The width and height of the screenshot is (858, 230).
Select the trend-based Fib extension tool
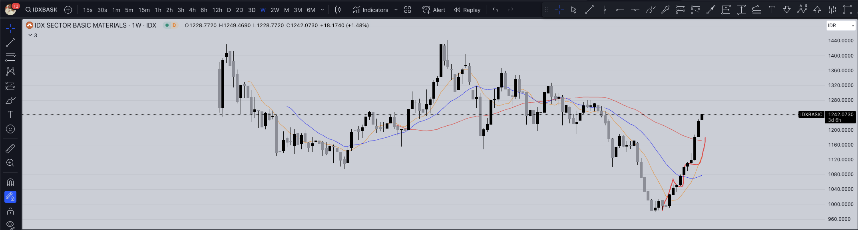click(695, 10)
